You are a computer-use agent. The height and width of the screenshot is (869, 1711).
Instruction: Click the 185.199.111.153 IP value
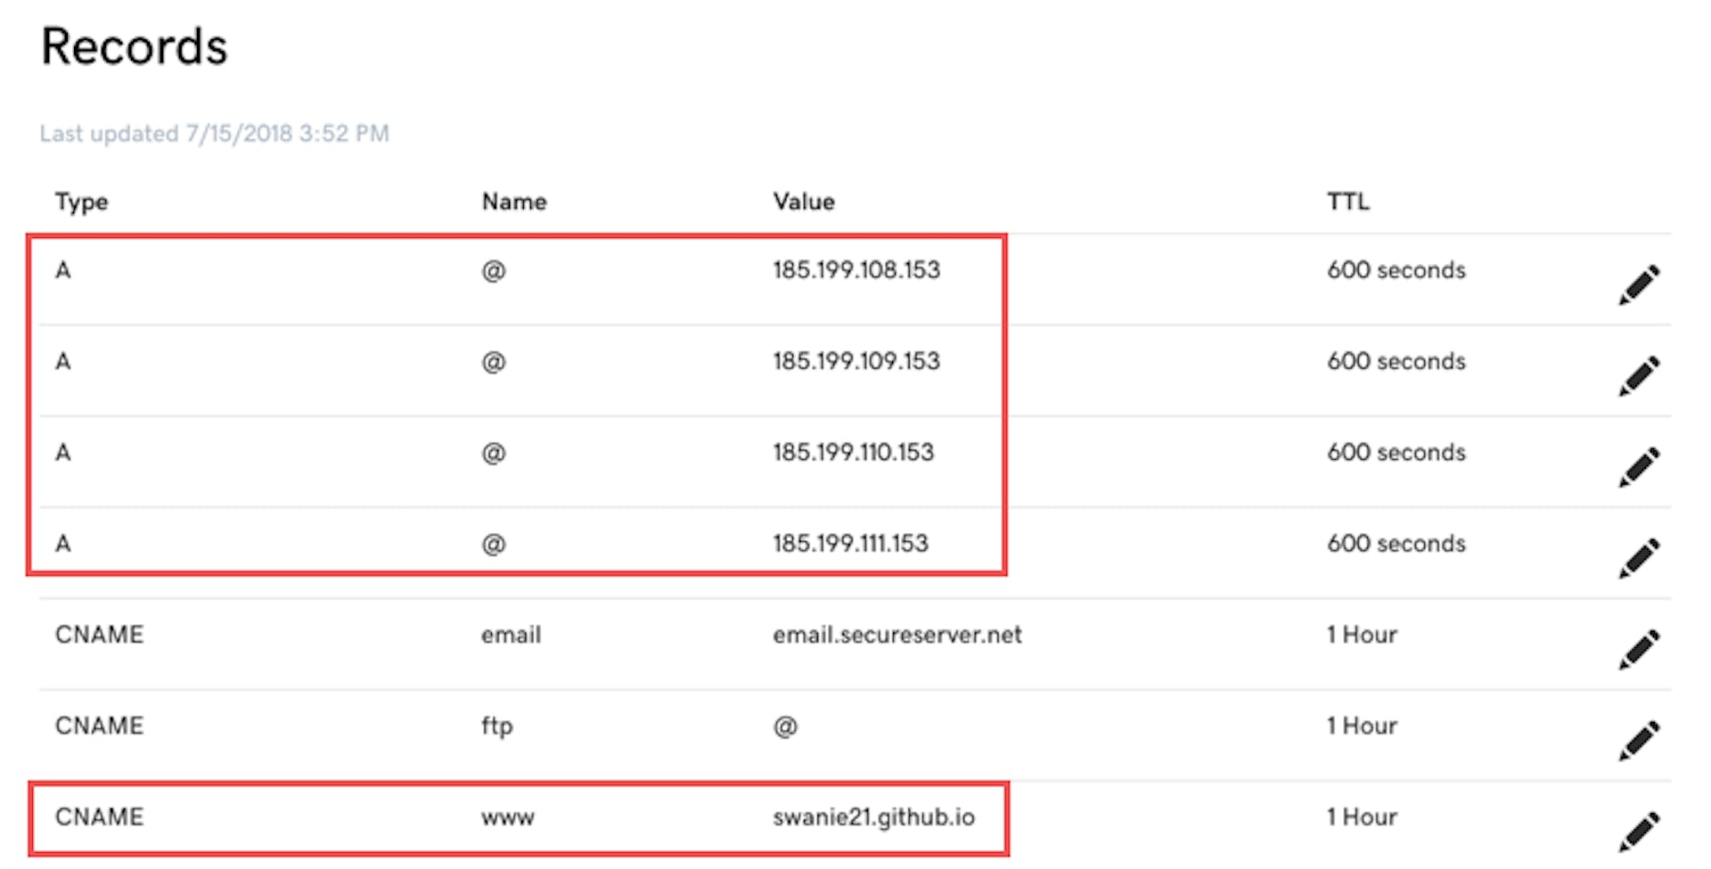click(x=850, y=544)
